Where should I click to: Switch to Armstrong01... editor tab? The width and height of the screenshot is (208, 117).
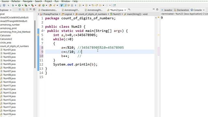coord(71,10)
